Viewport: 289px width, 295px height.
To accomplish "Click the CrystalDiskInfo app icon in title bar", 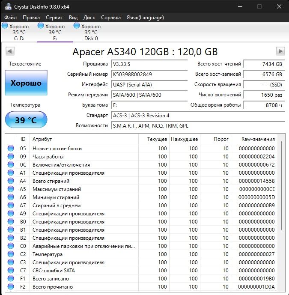I will [8, 7].
